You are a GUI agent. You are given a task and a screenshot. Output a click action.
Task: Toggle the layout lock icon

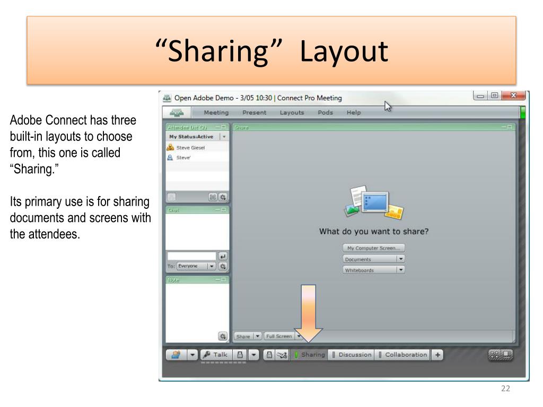269,355
